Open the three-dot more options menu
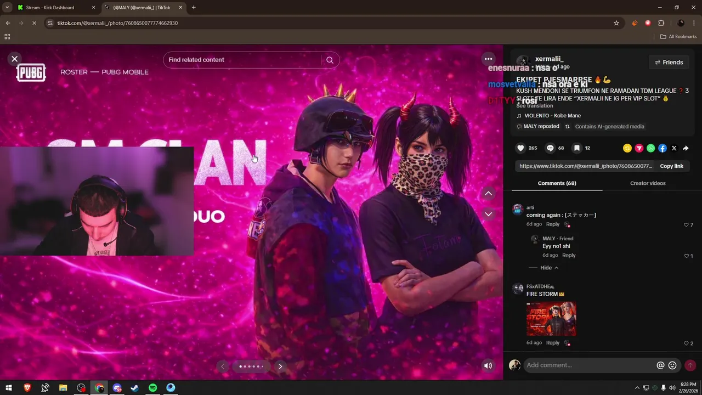 [488, 59]
